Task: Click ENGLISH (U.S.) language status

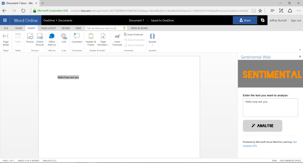Action: 49,161
